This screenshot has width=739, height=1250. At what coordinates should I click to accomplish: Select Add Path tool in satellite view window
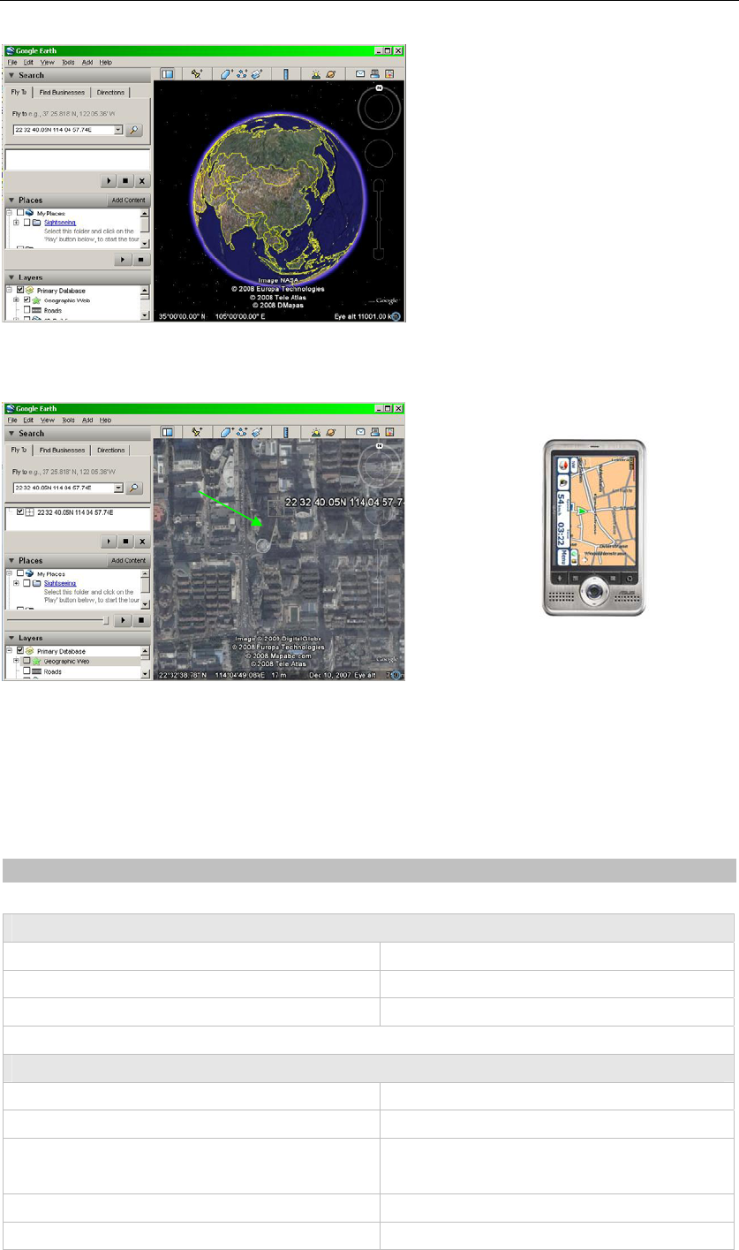(x=243, y=432)
